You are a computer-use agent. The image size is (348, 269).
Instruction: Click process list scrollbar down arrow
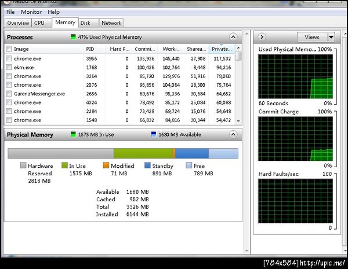click(x=238, y=121)
